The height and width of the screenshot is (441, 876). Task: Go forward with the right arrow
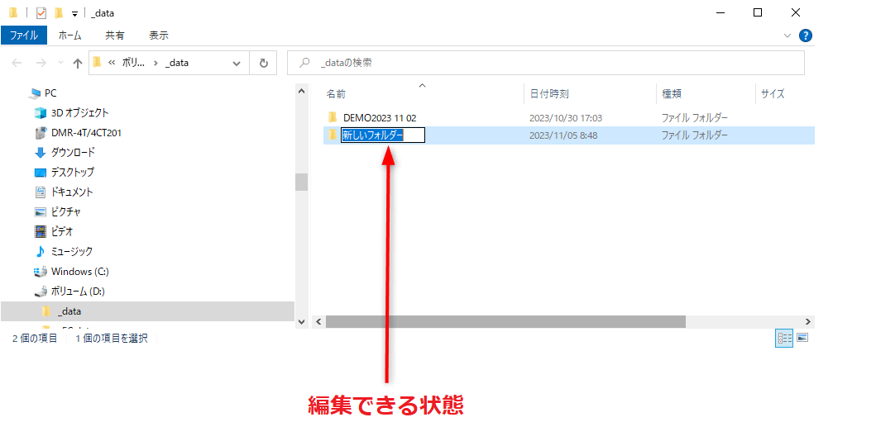click(41, 63)
